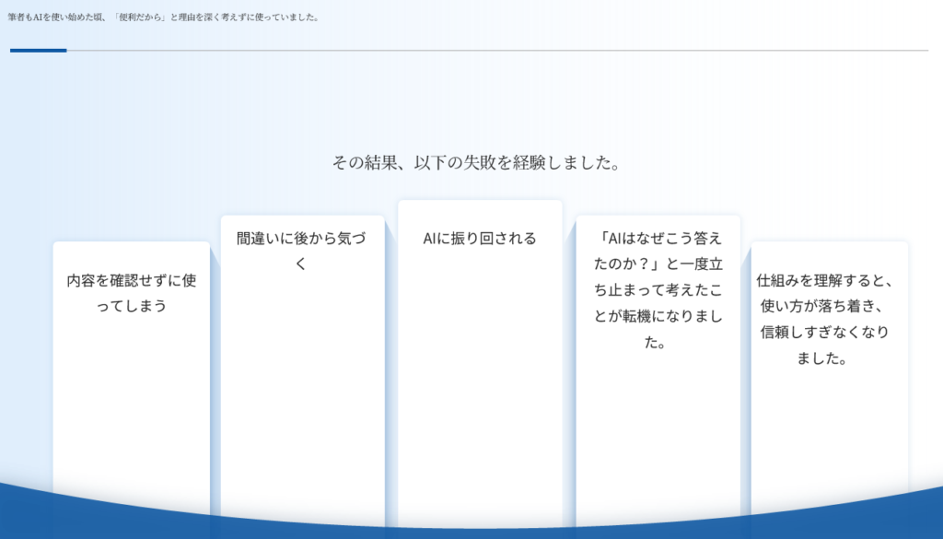Click the blank lower area of the leftmost card

point(131,415)
